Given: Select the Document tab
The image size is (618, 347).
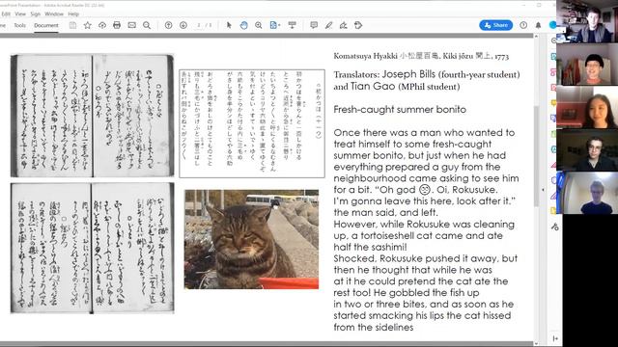Looking at the screenshot, I should point(46,25).
